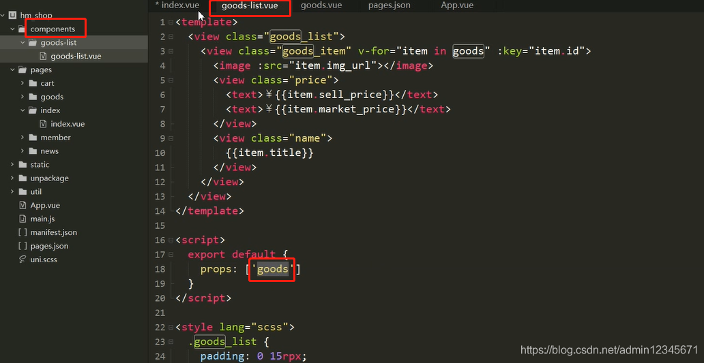Screen dimensions: 704x363
Task: Fold the template block on line 1
Action: pos(171,22)
